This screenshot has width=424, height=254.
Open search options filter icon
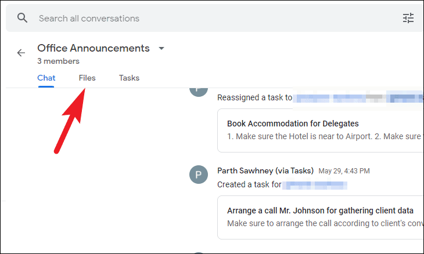(408, 18)
